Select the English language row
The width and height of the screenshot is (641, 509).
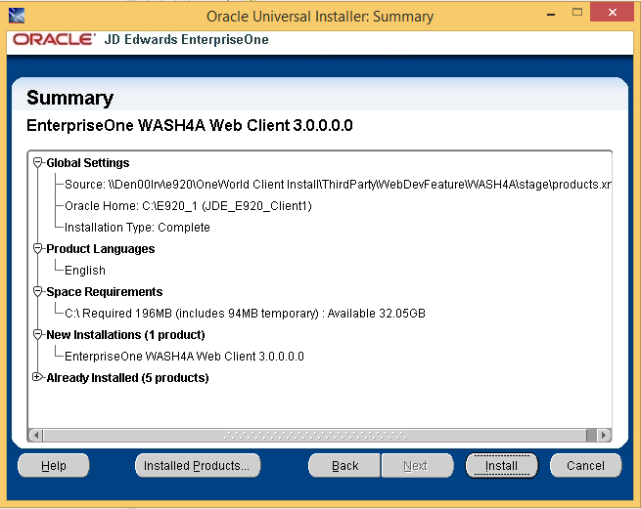[x=85, y=271]
